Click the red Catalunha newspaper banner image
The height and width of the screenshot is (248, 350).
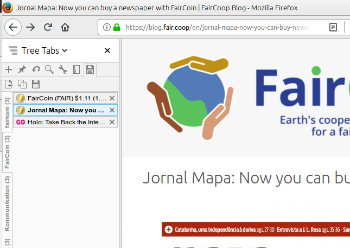[256, 229]
